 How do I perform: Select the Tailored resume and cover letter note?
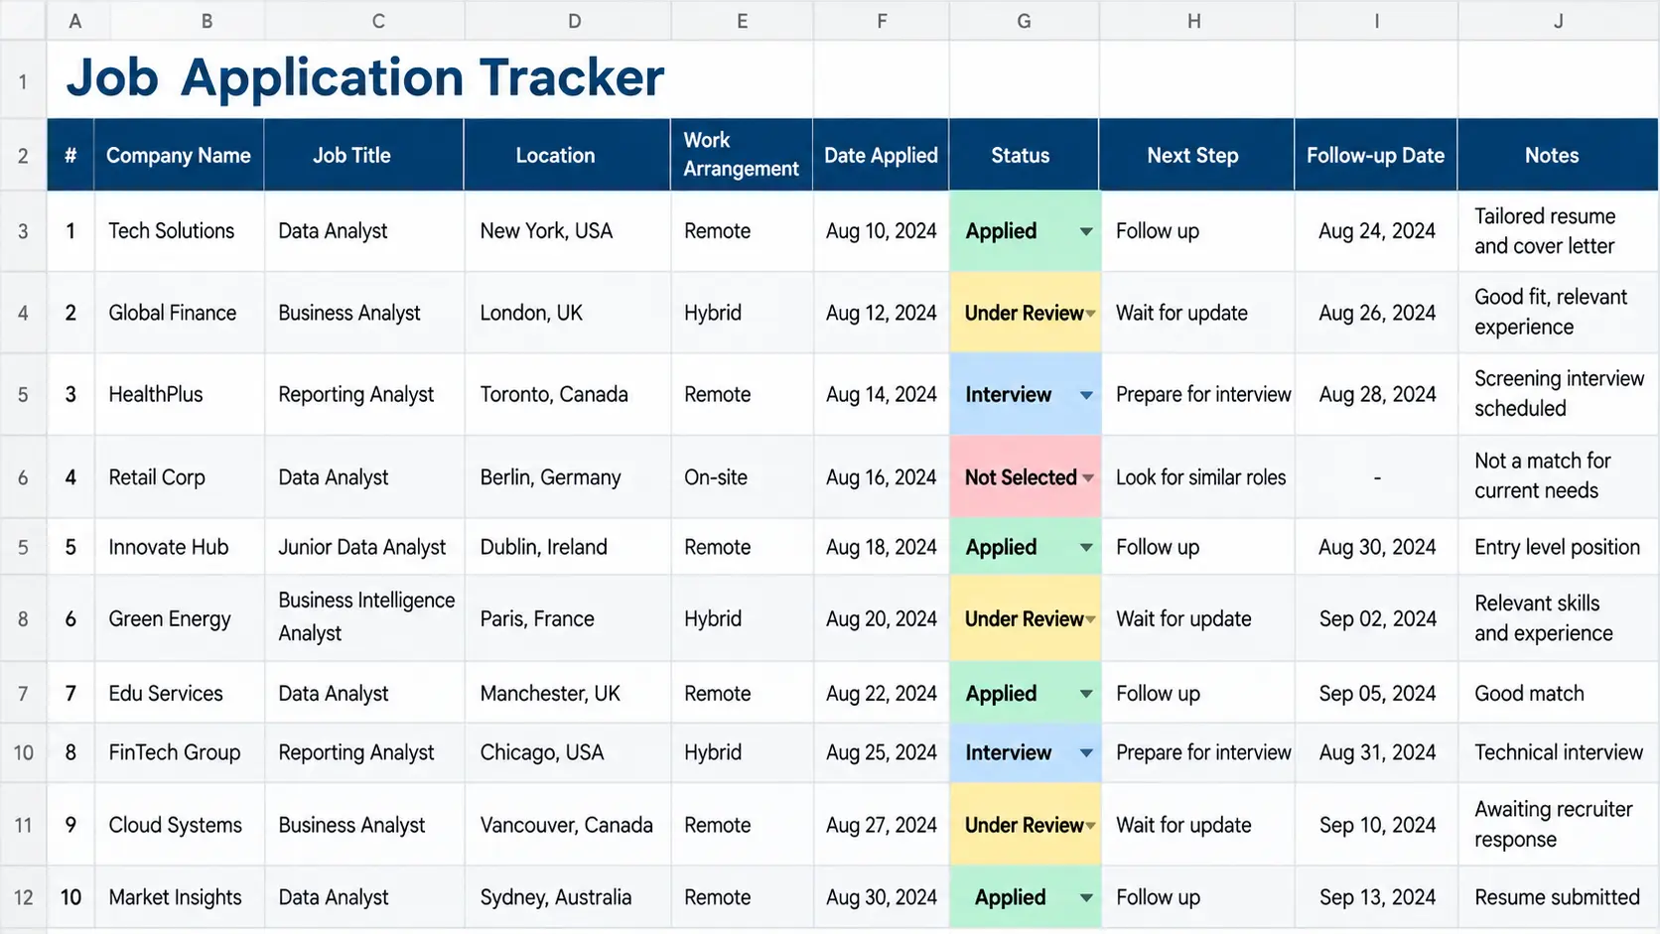click(1558, 231)
